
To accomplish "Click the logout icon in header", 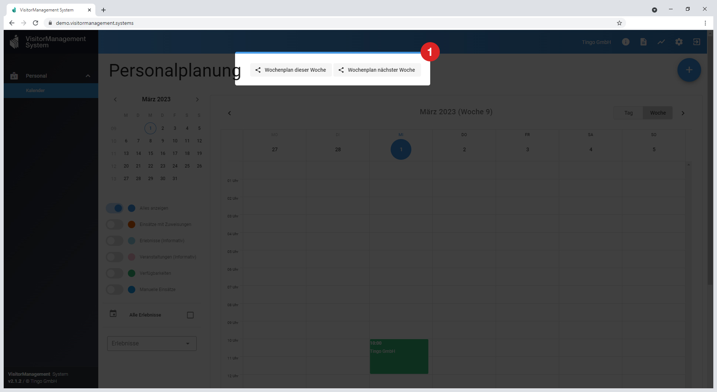I will point(696,42).
